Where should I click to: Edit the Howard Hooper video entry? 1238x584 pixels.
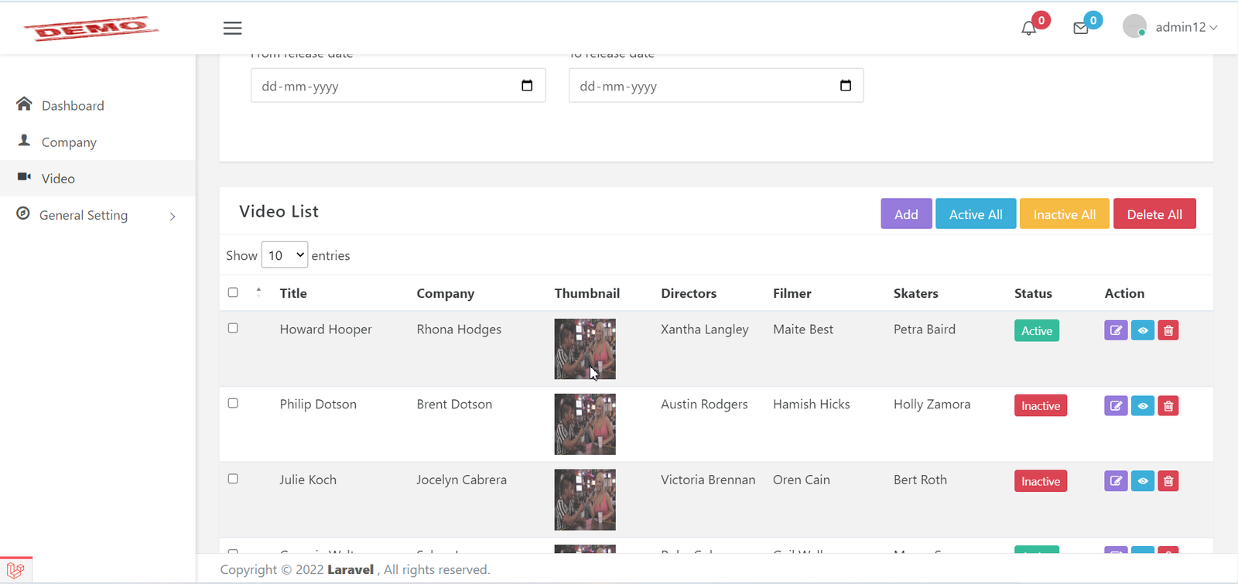(1115, 331)
